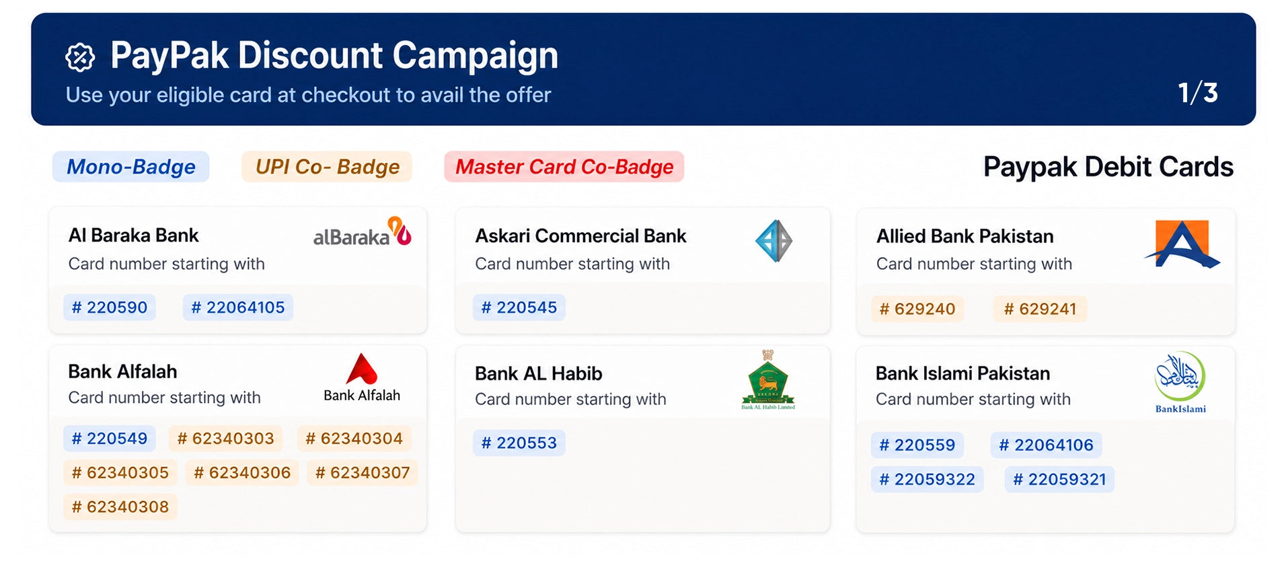Click the Paypak Debit Cards heading

(1108, 167)
